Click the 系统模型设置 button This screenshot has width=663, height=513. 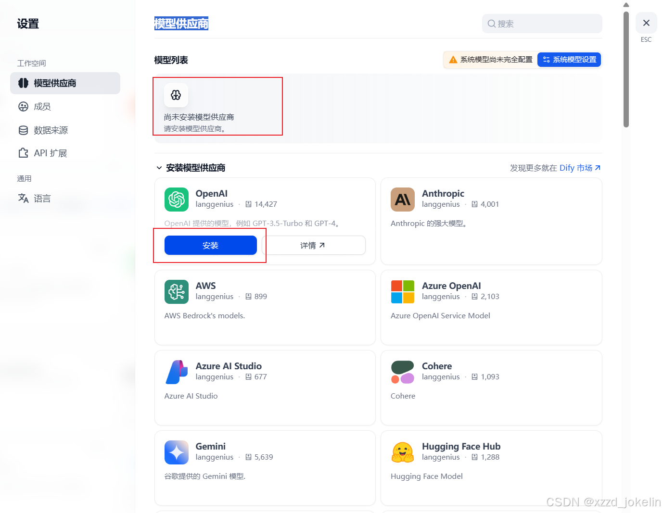click(569, 60)
